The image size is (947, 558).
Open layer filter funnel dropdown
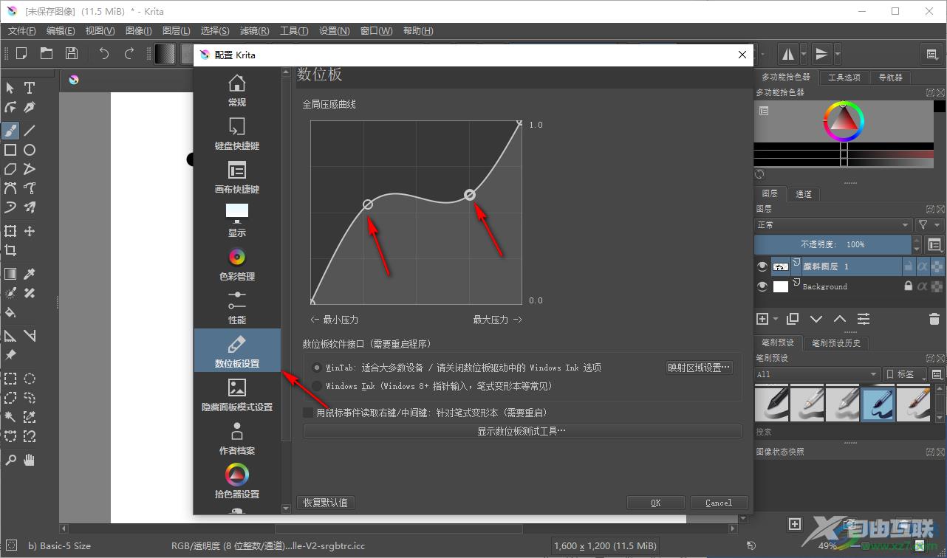pyautogui.click(x=929, y=224)
